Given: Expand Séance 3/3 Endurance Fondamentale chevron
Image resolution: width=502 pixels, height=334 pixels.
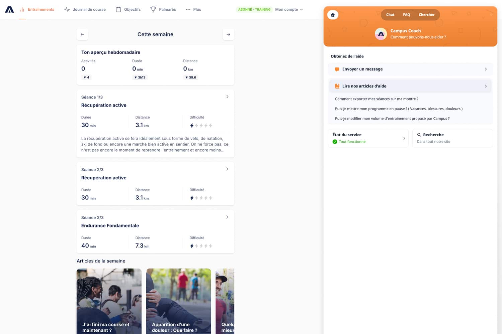Looking at the screenshot, I should coord(227,217).
